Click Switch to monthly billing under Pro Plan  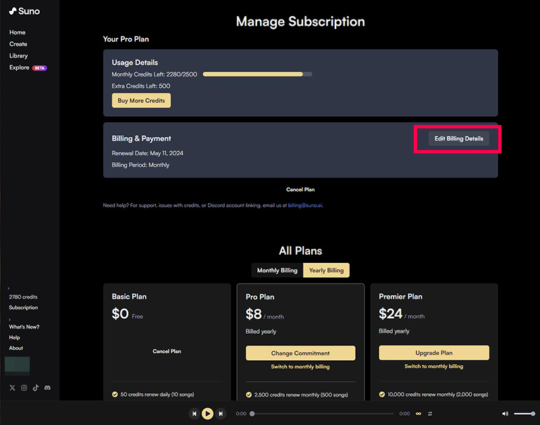tap(300, 367)
